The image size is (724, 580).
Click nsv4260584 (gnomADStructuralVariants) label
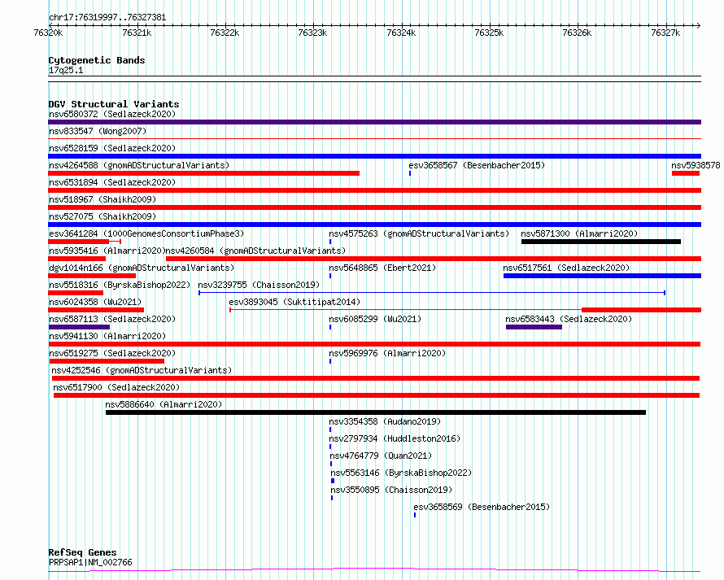[x=255, y=251]
